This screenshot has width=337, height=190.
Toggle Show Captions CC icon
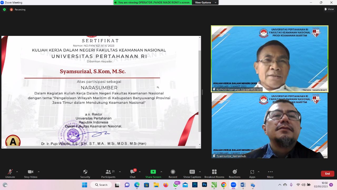click(192, 172)
